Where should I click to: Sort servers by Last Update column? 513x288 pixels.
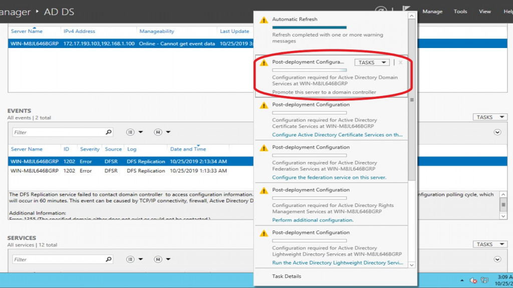pyautogui.click(x=234, y=31)
